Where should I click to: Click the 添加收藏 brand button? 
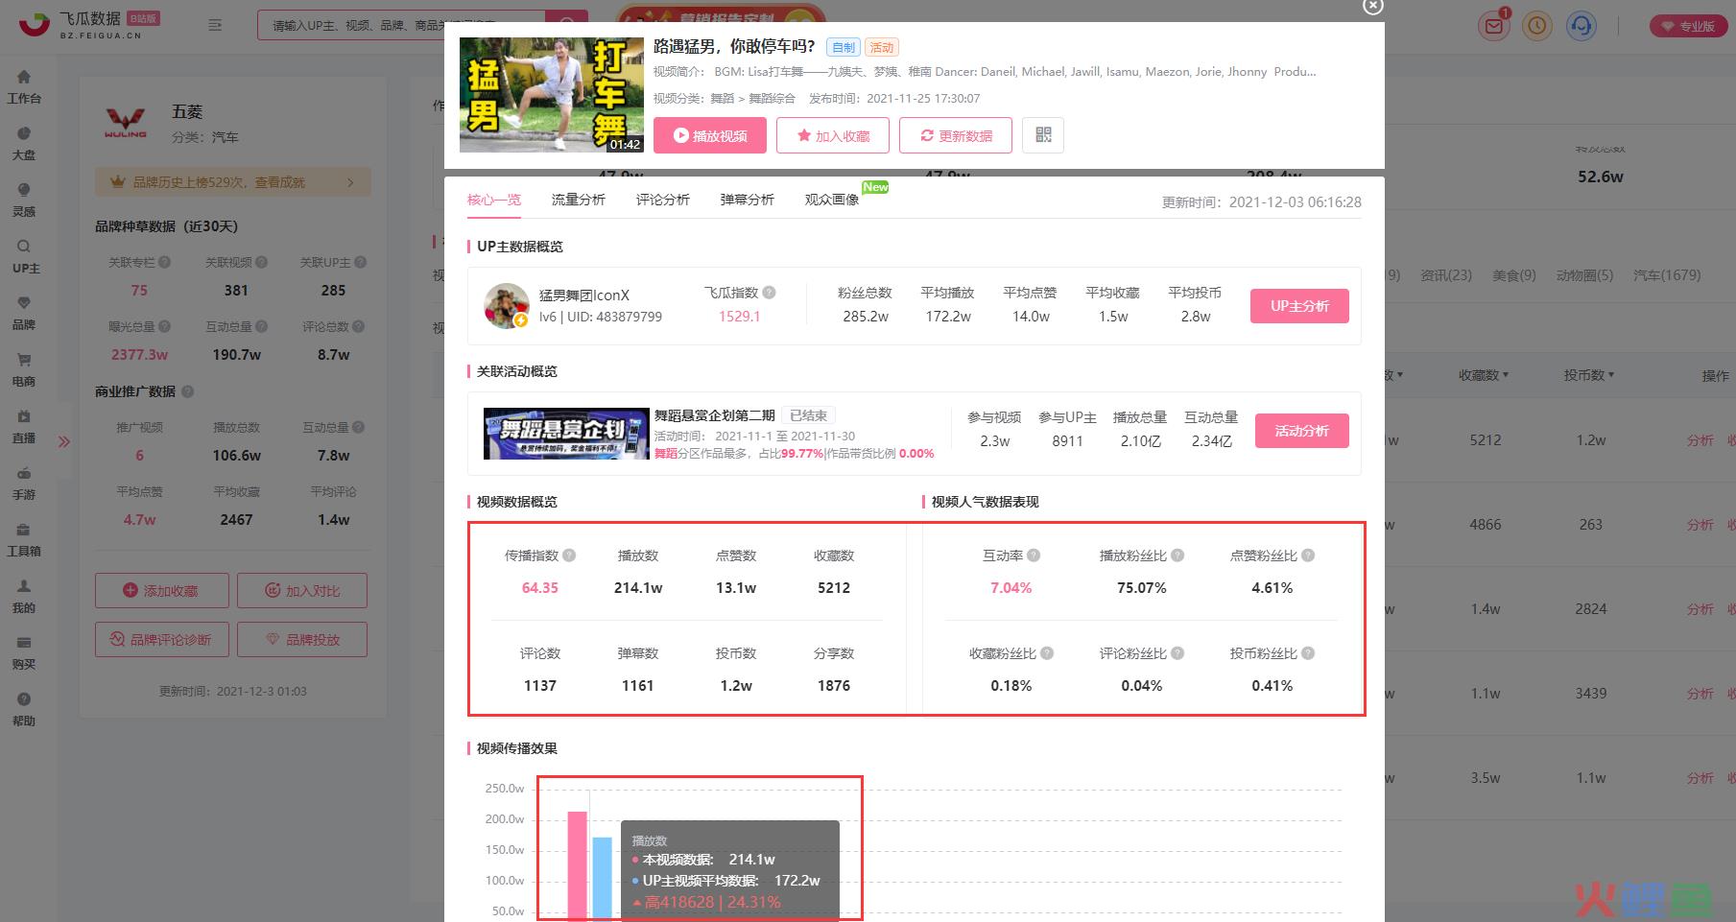(x=161, y=591)
